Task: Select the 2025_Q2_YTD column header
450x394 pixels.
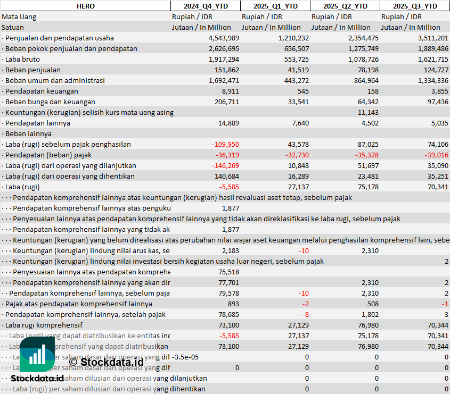Action: coord(345,6)
